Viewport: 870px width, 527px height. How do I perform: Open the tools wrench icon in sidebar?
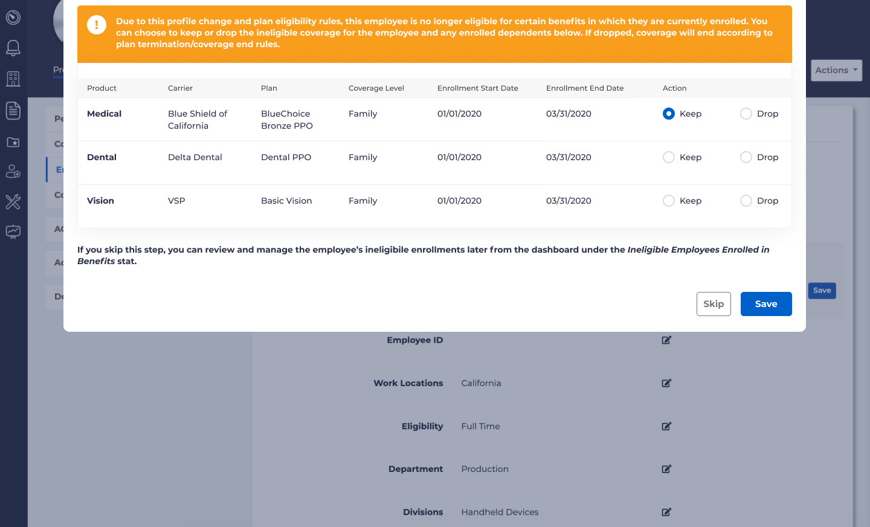click(13, 202)
